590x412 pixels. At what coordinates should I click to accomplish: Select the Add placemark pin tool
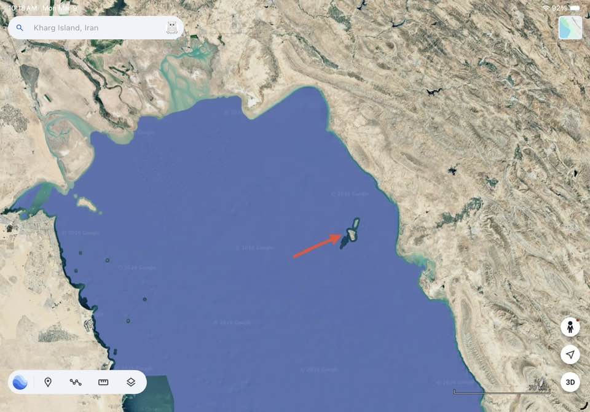coord(48,383)
